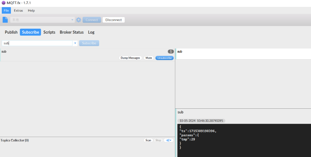Click the connection profile file icon
311x157 pixels.
click(x=5, y=20)
